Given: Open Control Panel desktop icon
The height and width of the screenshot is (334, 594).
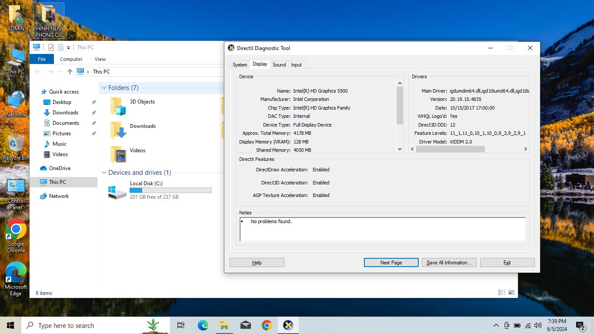Looking at the screenshot, I should 16,187.
